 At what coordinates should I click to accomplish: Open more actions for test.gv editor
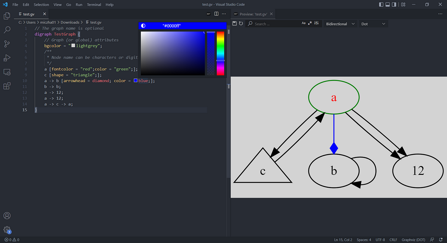point(224,14)
